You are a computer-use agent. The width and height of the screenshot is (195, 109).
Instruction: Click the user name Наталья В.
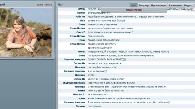pos(79,94)
